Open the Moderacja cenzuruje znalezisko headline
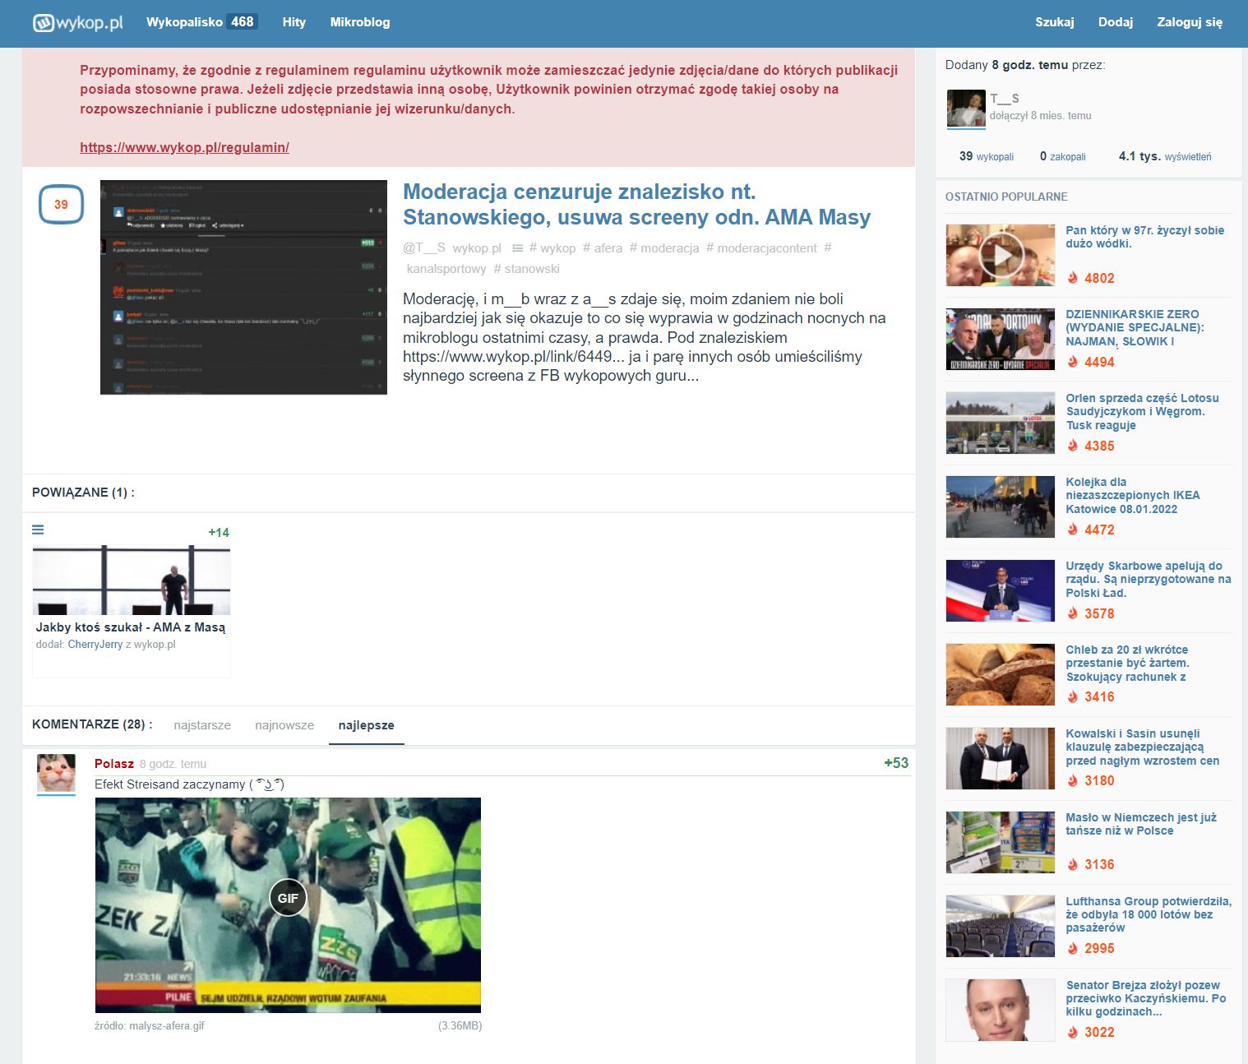Screen dimensions: 1248x1064 [636, 204]
